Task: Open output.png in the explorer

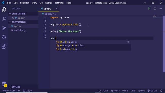Action: coord(23,30)
